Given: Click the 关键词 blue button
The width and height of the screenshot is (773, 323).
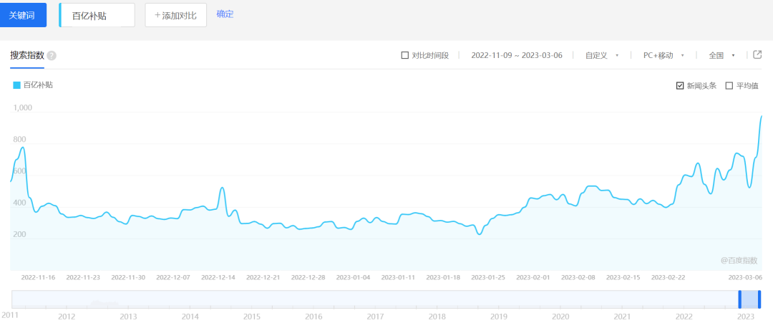Looking at the screenshot, I should pyautogui.click(x=23, y=15).
